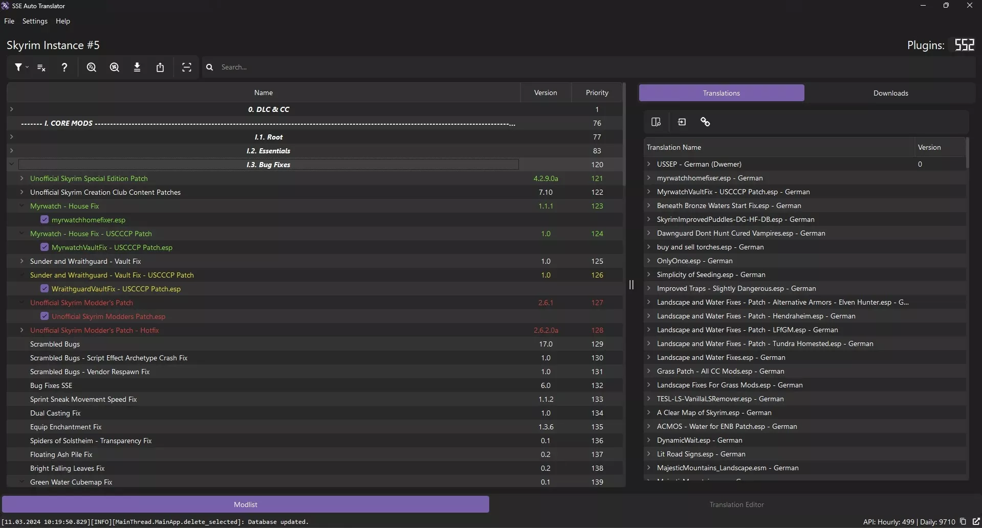Expand the 0. DLC & CC group
The width and height of the screenshot is (982, 528).
12,109
